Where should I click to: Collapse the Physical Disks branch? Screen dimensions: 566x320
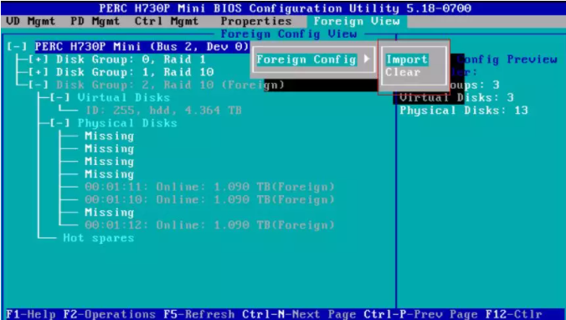(60, 123)
